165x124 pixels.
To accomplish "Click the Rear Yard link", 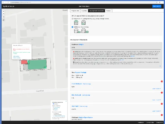I will [x=75, y=106].
